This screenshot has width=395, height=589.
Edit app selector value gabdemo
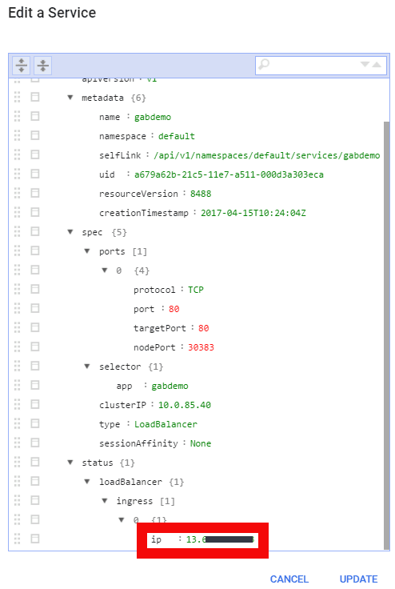(170, 386)
